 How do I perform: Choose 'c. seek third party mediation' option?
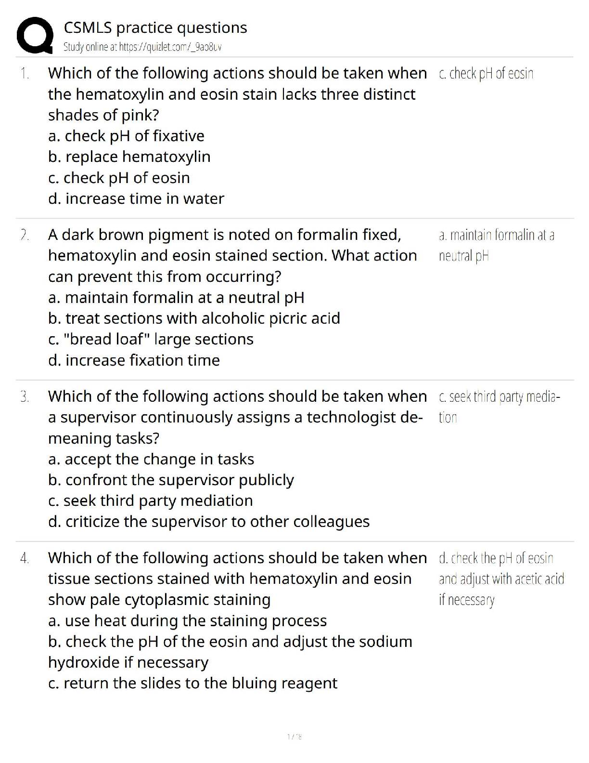pyautogui.click(x=150, y=501)
